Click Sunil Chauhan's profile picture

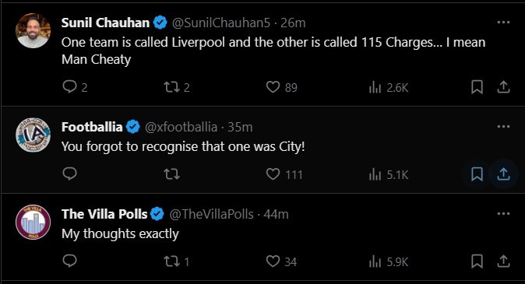click(x=33, y=31)
